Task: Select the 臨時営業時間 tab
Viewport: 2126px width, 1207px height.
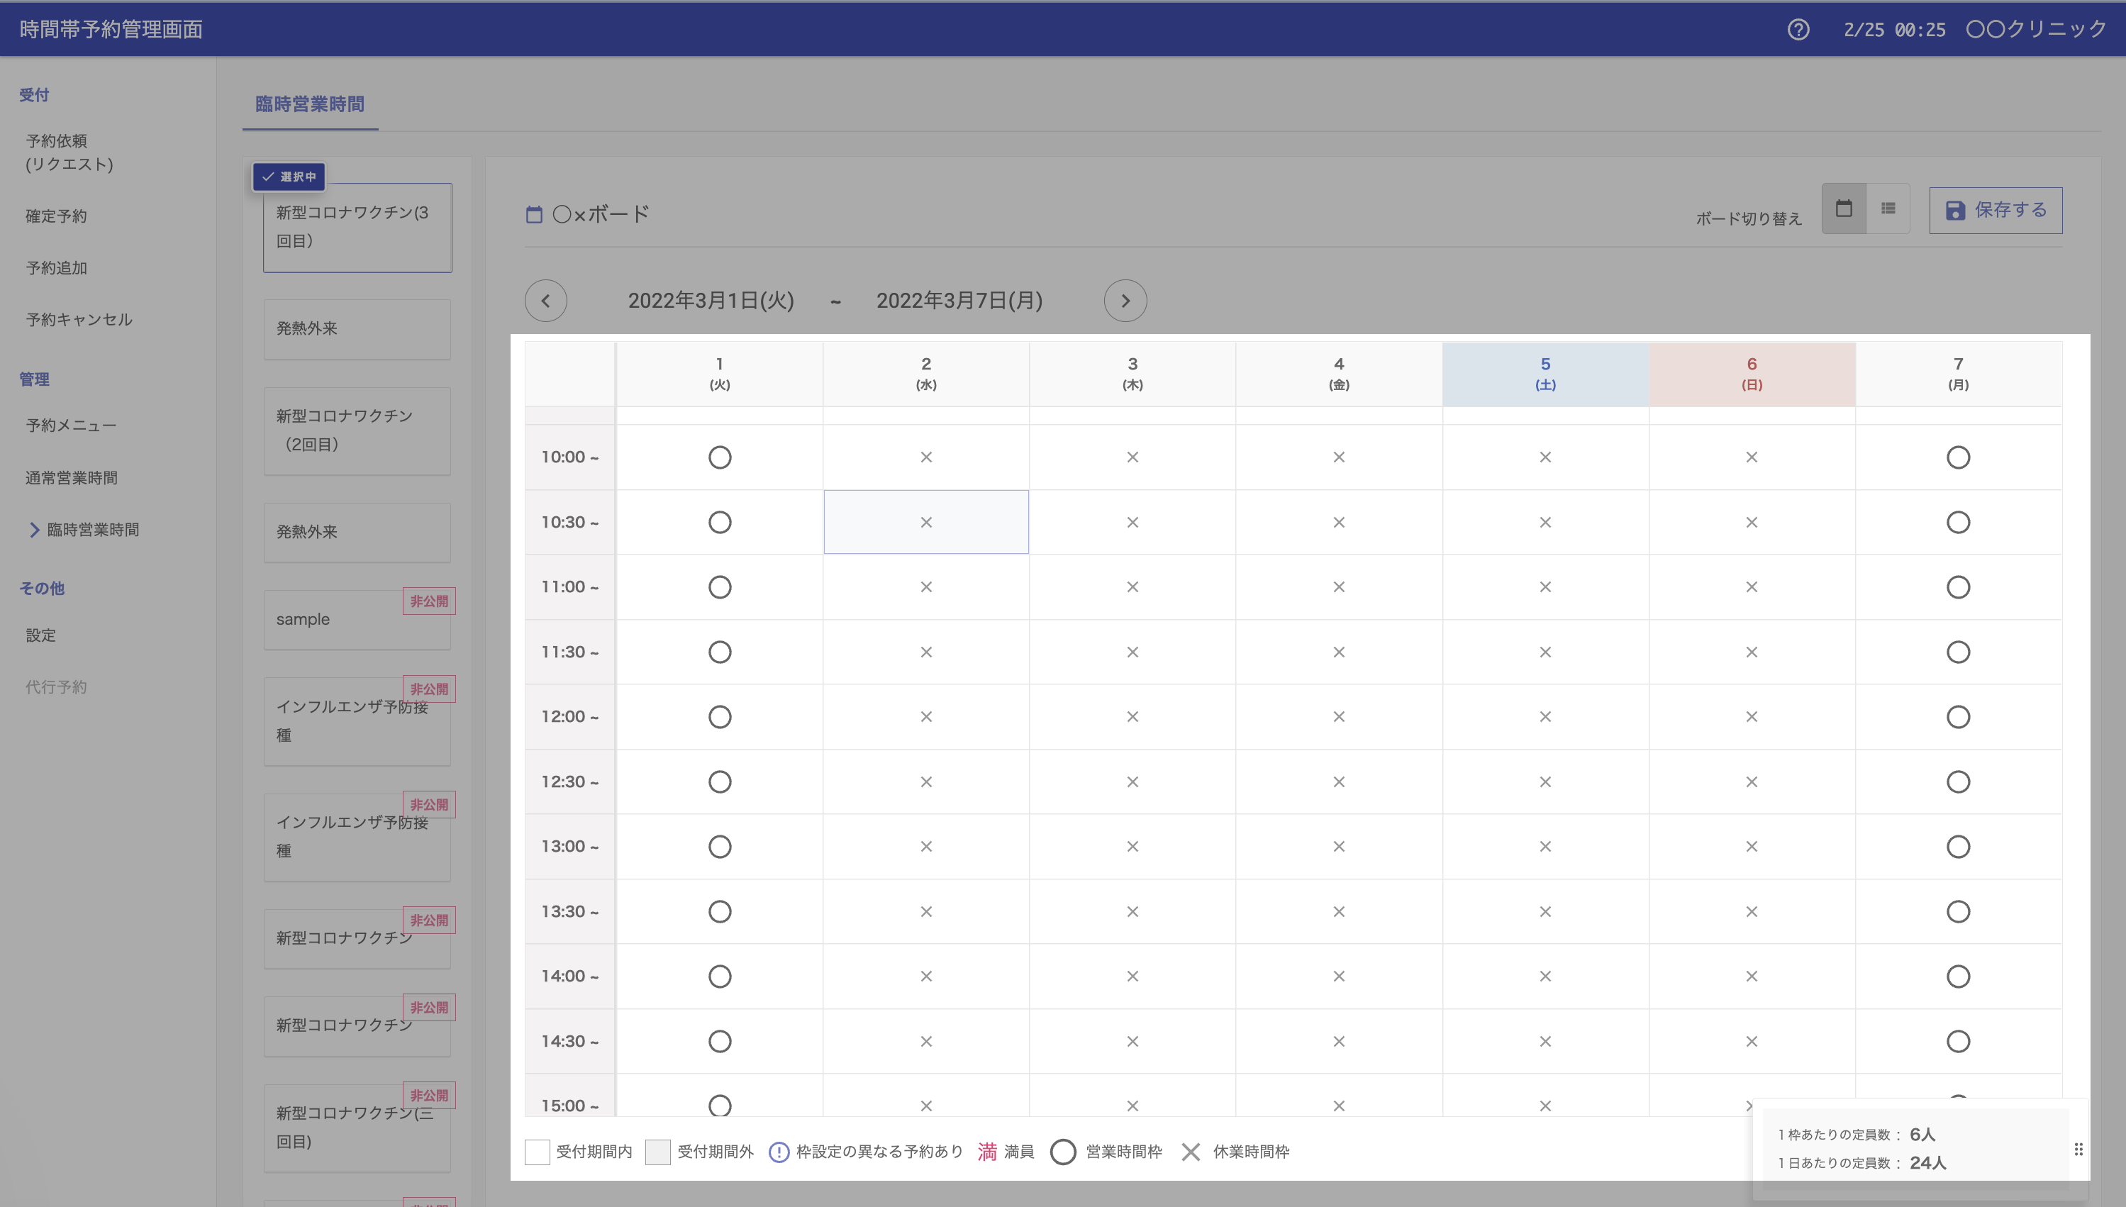Action: pyautogui.click(x=309, y=104)
